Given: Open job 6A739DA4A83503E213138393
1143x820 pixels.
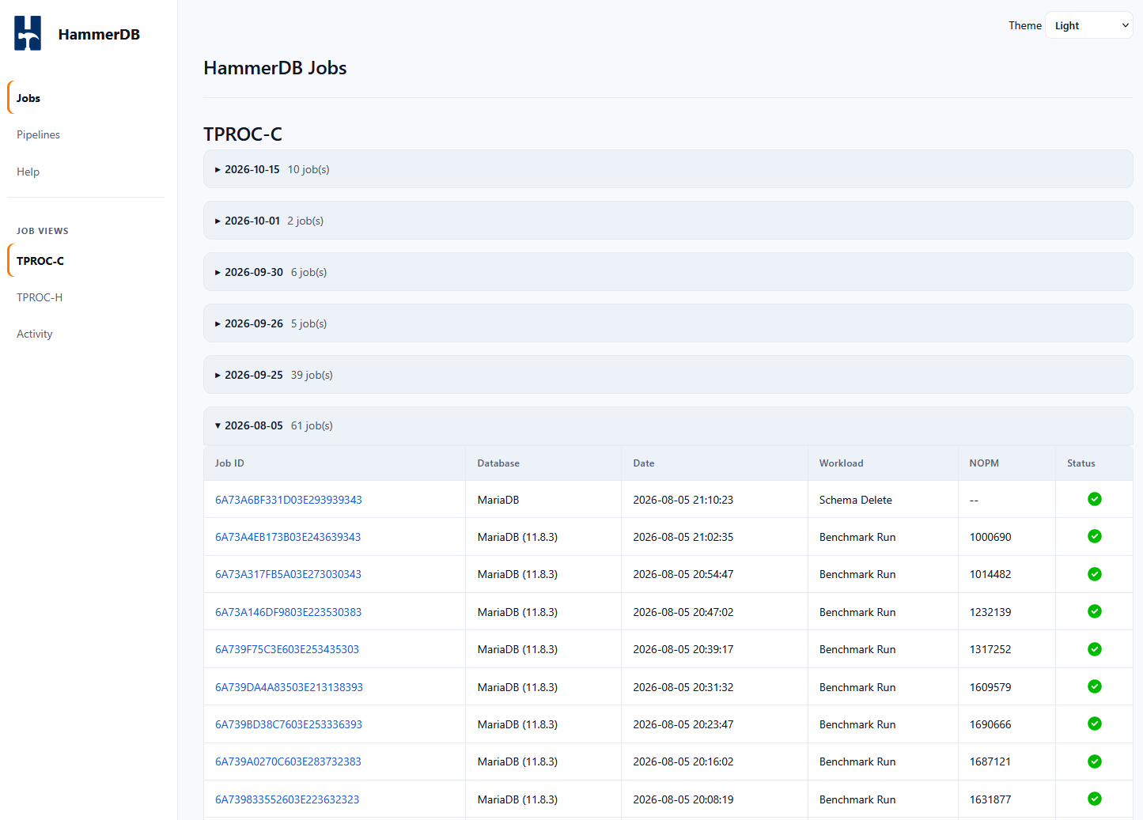Looking at the screenshot, I should click(x=289, y=687).
